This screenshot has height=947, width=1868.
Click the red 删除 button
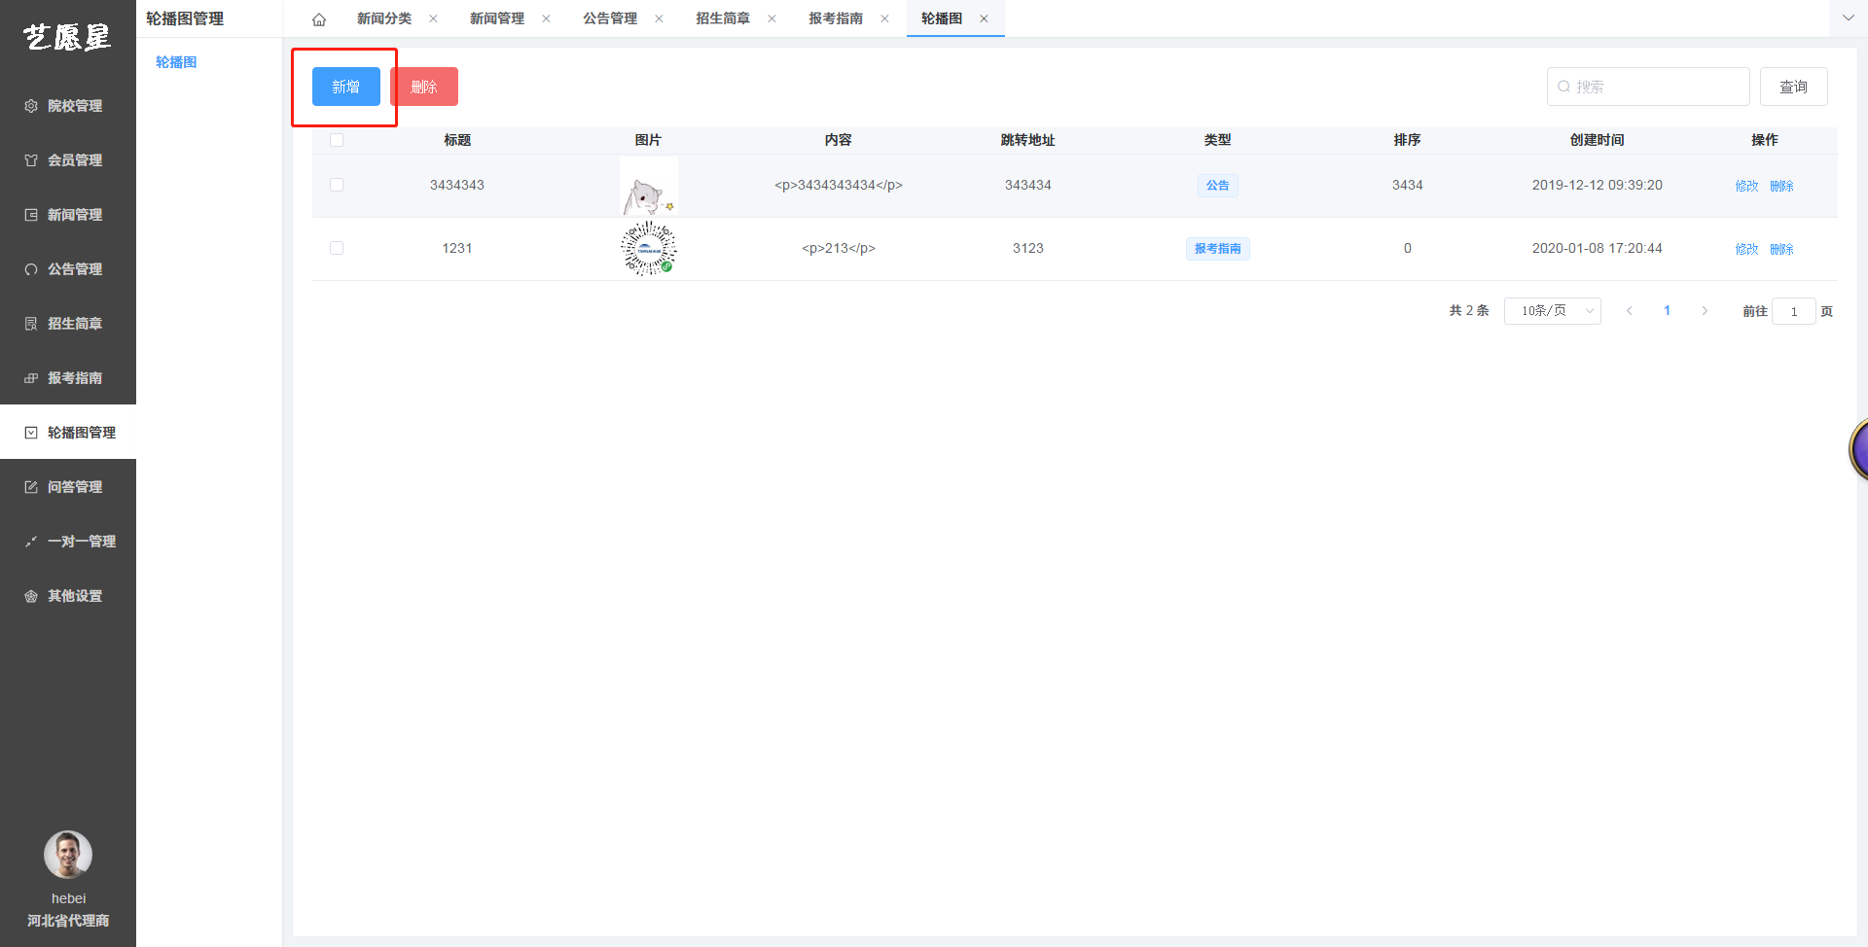[x=424, y=87]
